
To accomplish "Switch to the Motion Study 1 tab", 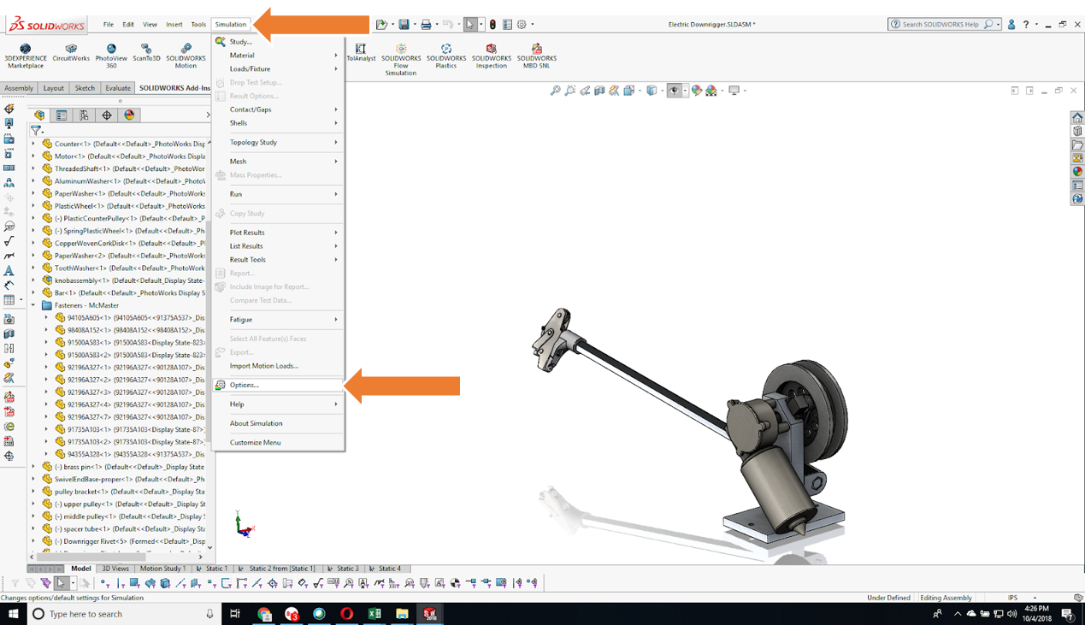I will click(162, 569).
